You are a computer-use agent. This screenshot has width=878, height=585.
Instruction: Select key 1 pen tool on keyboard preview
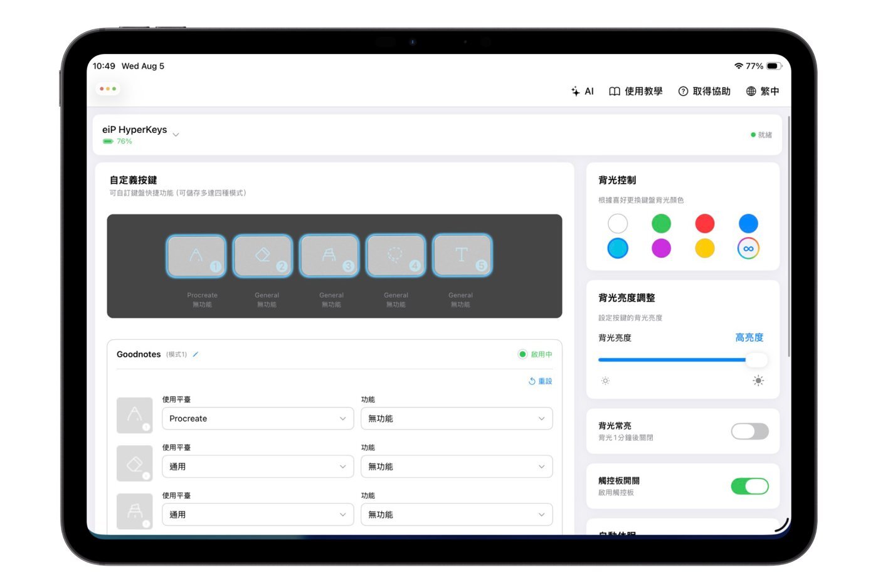[196, 255]
